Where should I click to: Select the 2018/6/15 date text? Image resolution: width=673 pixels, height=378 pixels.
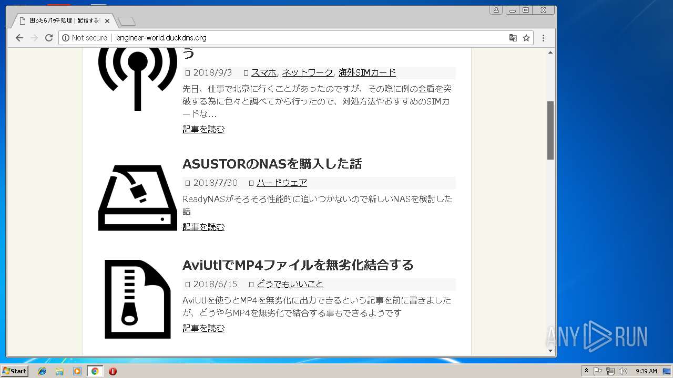pyautogui.click(x=215, y=284)
